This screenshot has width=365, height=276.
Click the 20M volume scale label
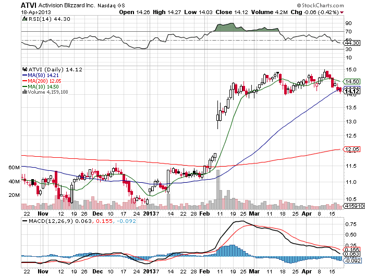pos(14,195)
